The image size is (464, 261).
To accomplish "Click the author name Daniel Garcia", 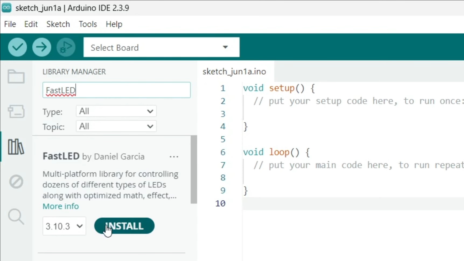I will (119, 157).
